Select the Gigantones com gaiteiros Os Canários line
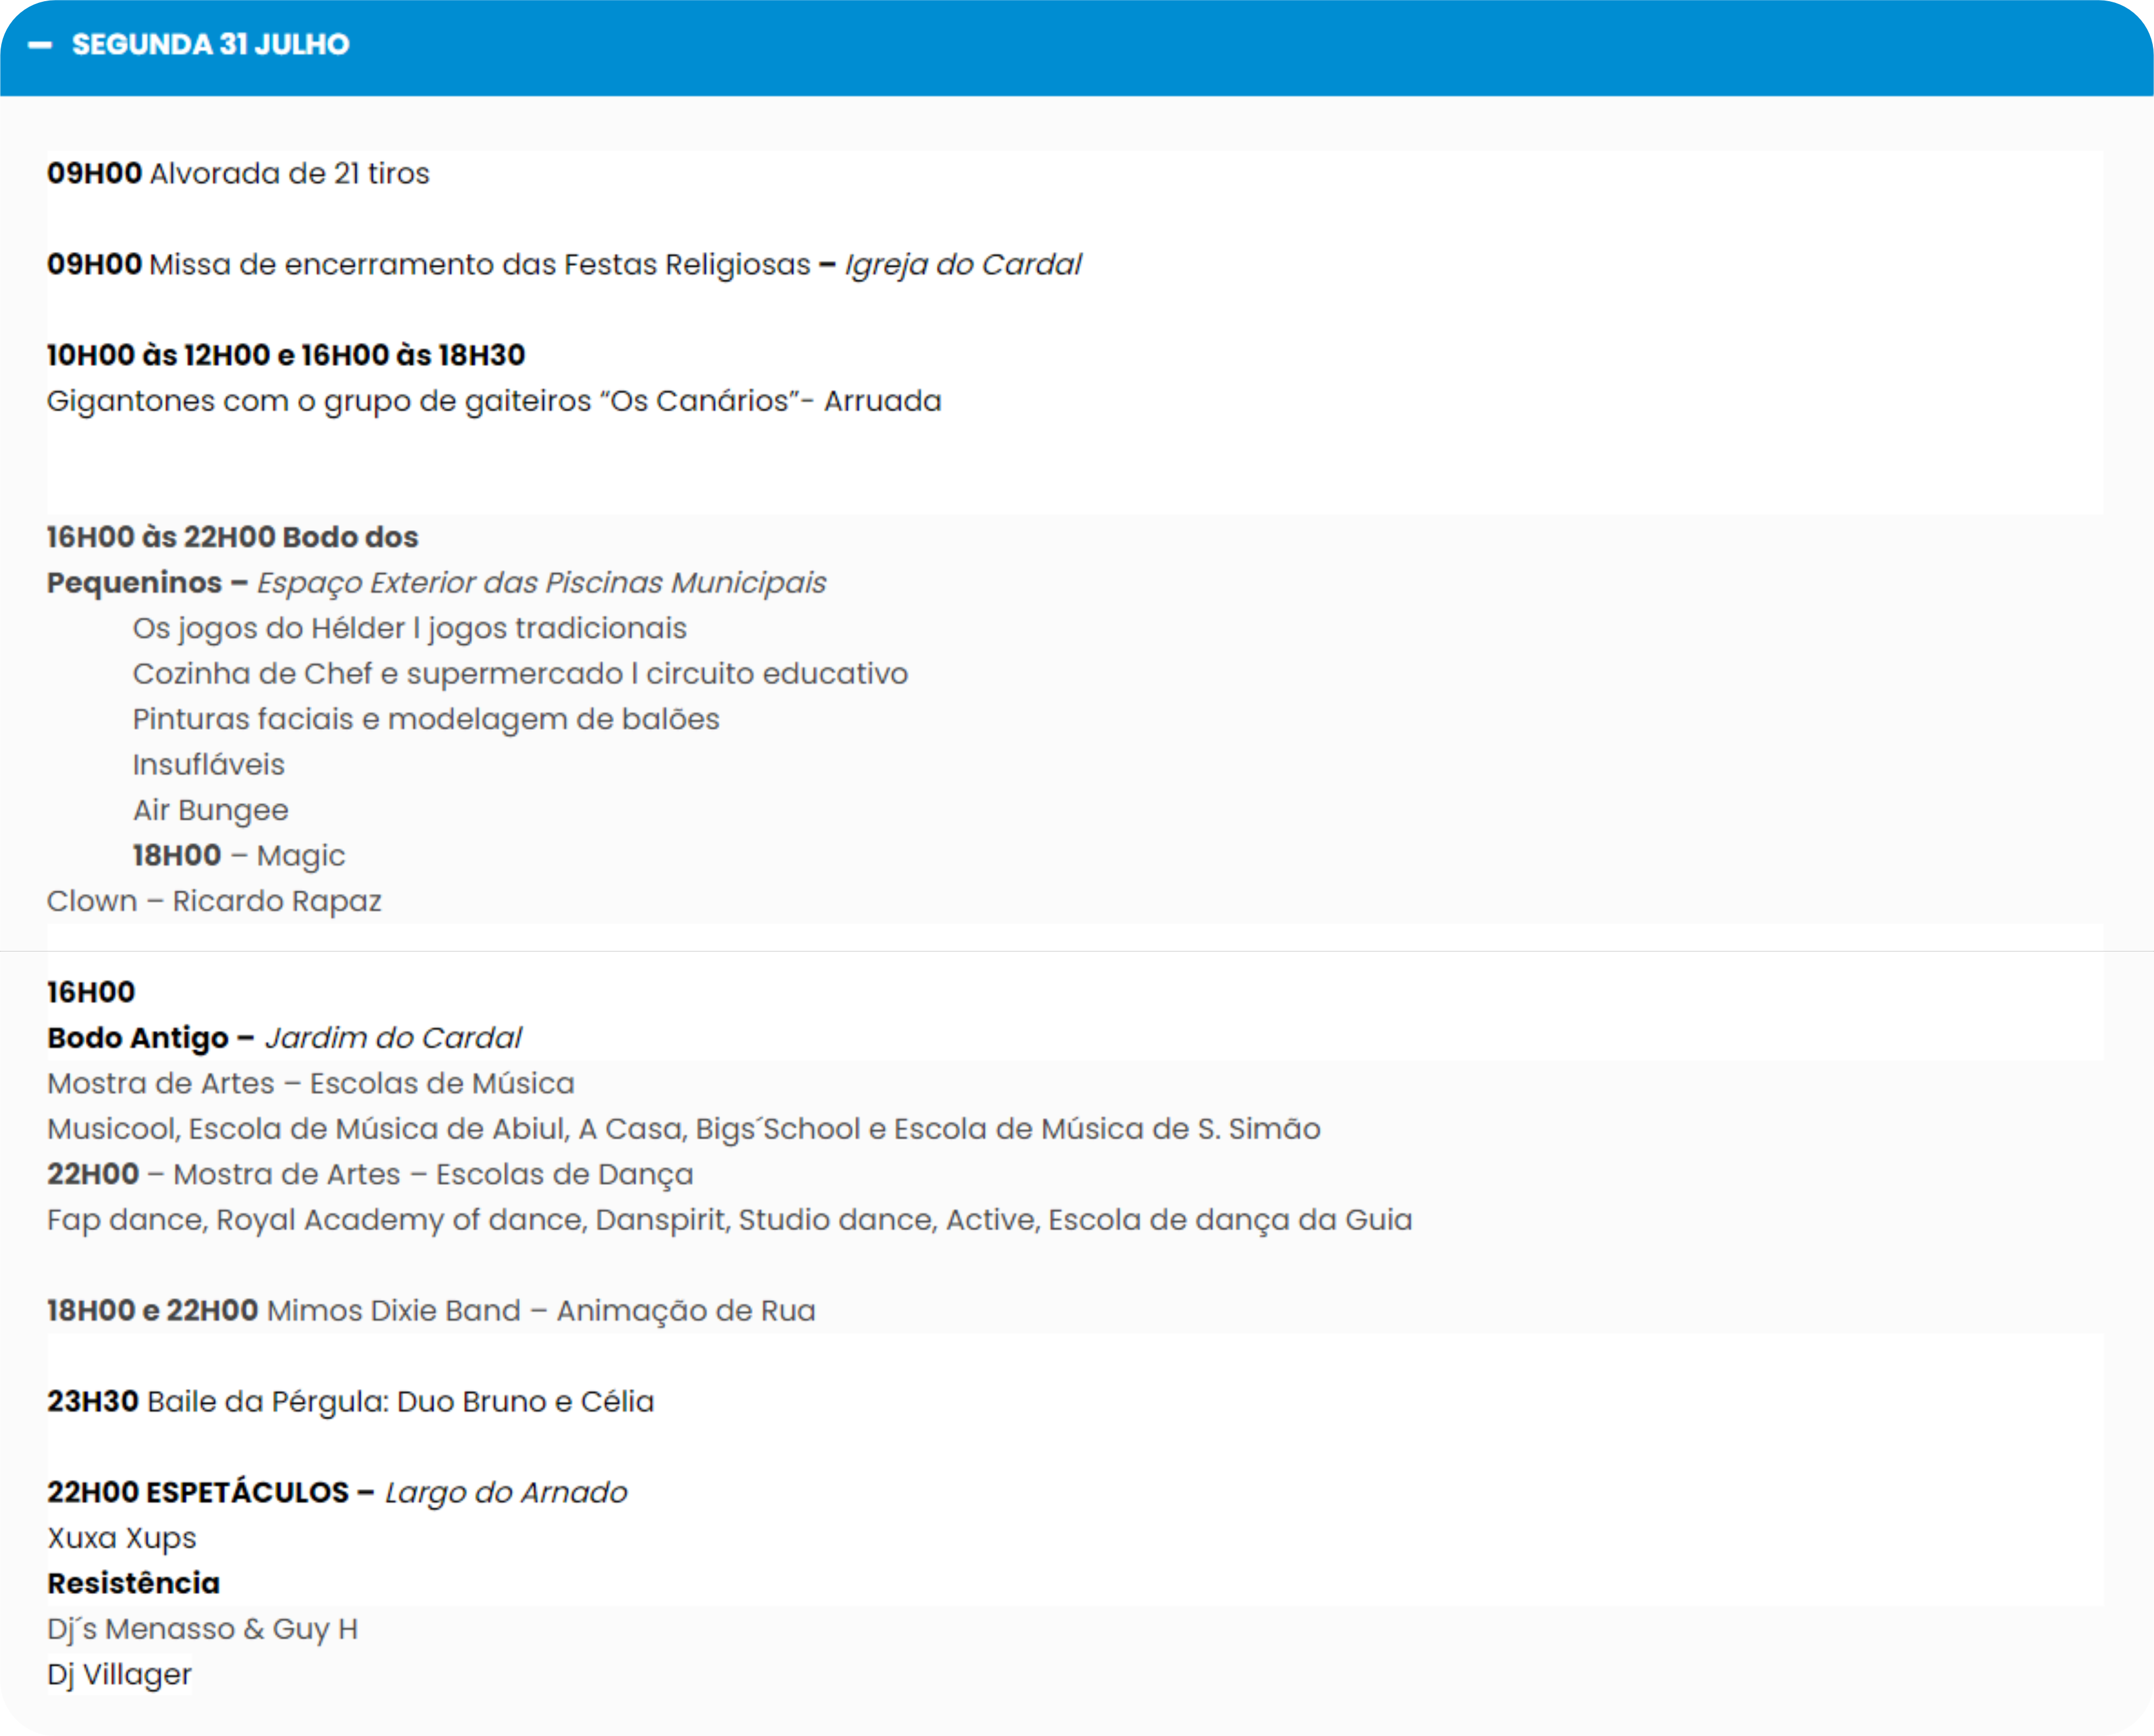The width and height of the screenshot is (2154, 1736). point(493,401)
